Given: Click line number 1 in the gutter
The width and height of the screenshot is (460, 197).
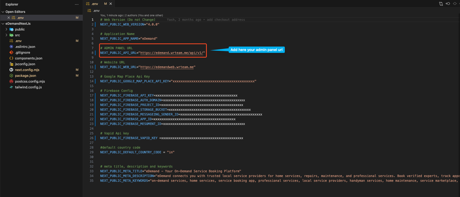Looking at the screenshot, I should (x=92, y=20).
